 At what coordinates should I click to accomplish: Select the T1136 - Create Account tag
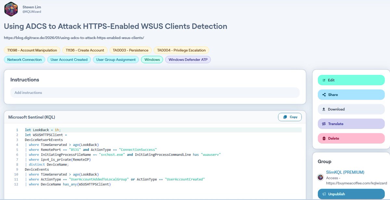click(x=85, y=50)
